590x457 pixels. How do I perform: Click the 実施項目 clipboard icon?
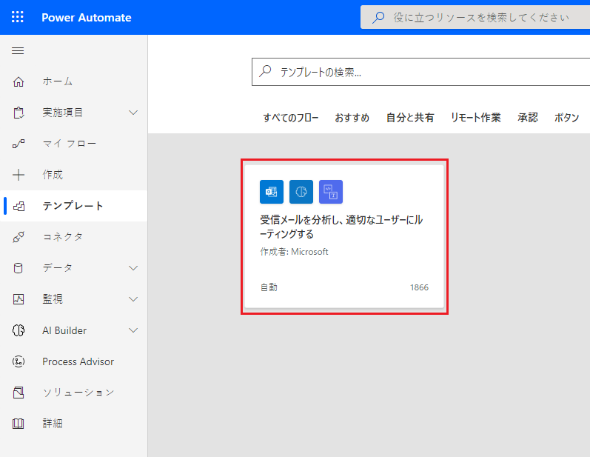[19, 113]
